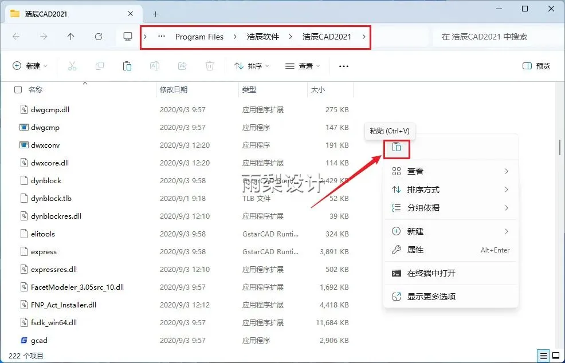
Task: Click the Copy icon in toolbar
Action: coord(100,66)
